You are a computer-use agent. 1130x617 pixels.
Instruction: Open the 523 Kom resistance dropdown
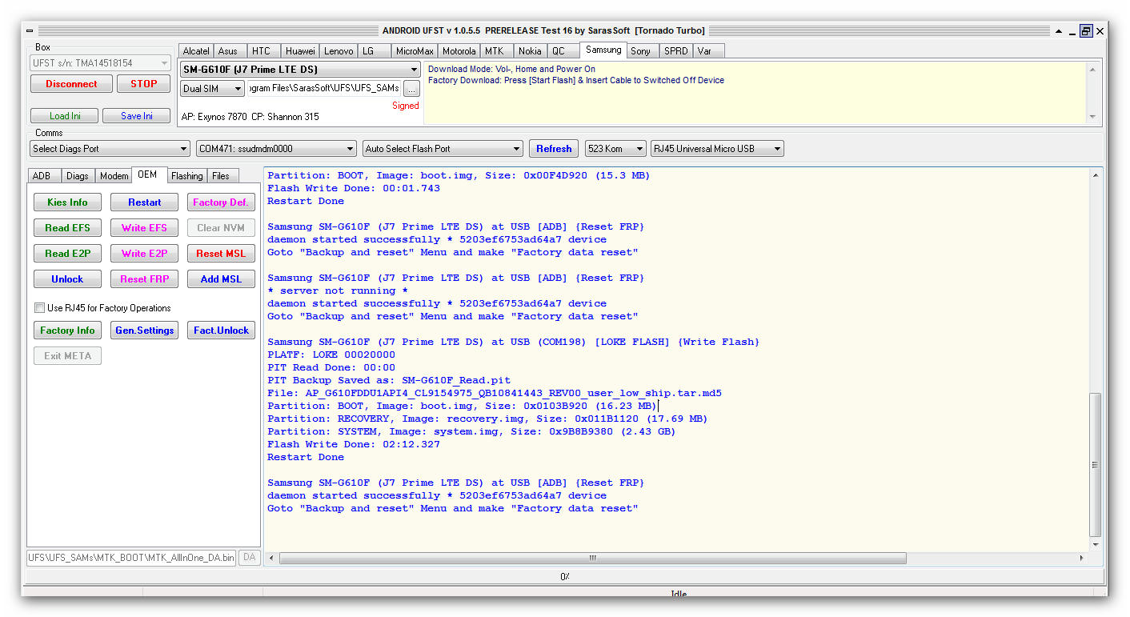[615, 149]
